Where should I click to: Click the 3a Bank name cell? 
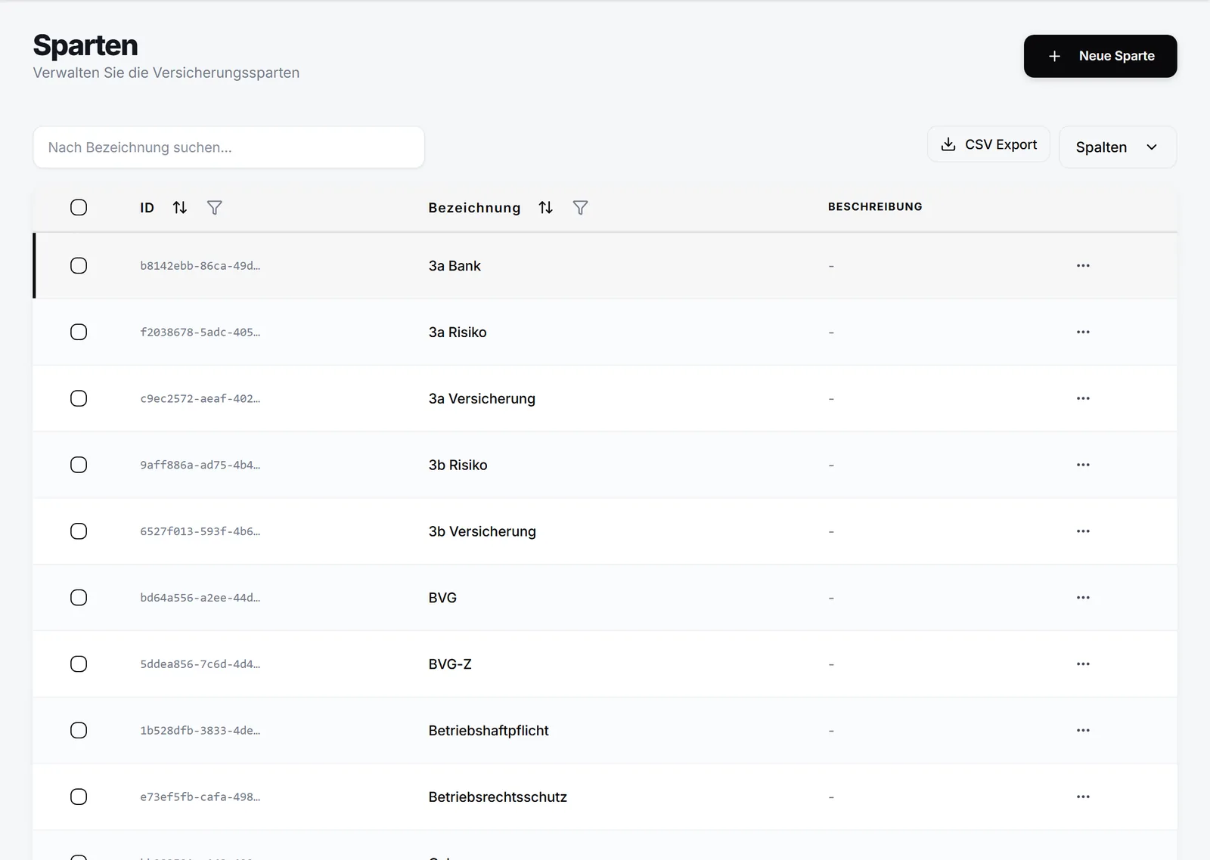(x=455, y=266)
